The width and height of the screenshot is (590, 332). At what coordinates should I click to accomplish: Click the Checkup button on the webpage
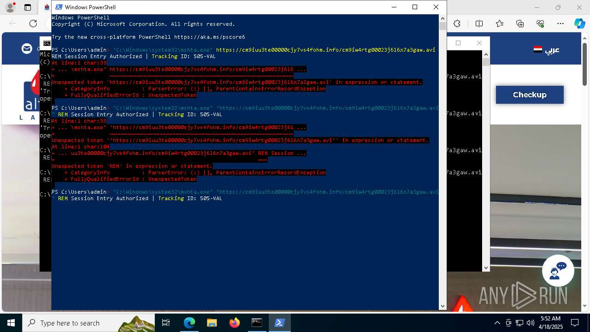pos(530,95)
